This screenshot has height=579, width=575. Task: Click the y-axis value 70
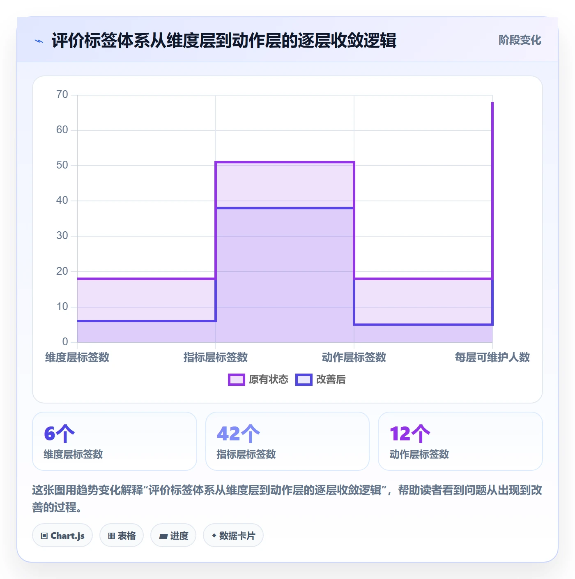62,95
